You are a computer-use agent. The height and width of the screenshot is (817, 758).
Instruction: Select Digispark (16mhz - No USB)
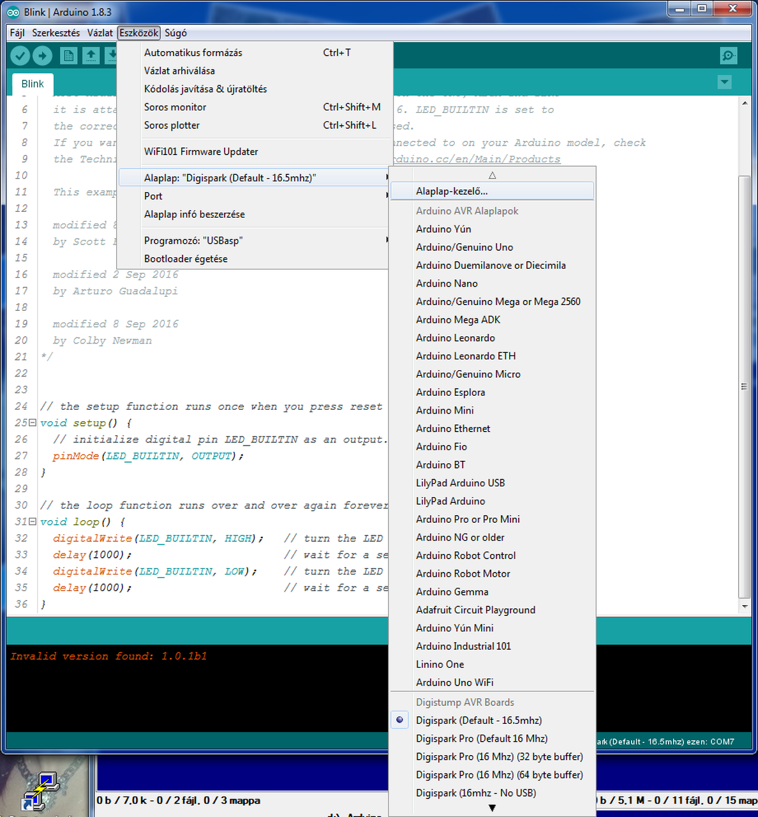(491, 793)
